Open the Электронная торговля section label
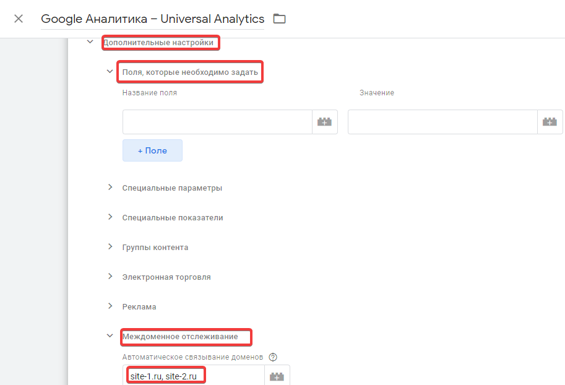The height and width of the screenshot is (385, 565). (x=166, y=277)
